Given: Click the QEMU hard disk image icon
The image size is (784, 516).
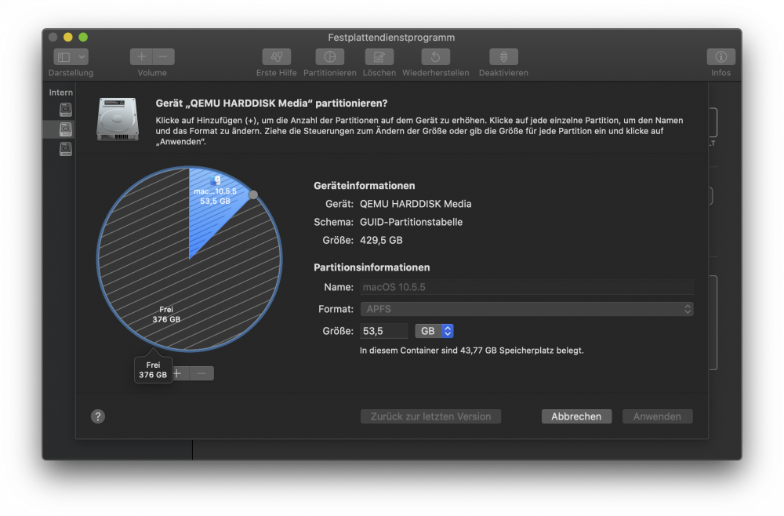Looking at the screenshot, I should (x=118, y=119).
